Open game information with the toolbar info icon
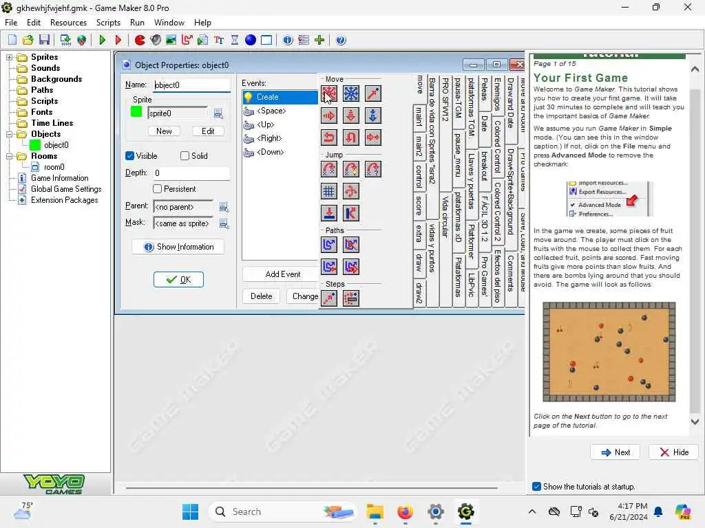Screen dimensions: 705x528 (x=288, y=40)
